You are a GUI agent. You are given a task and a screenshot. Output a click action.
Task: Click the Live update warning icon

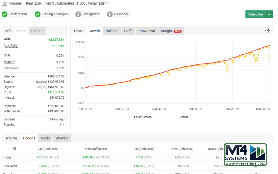point(78,14)
